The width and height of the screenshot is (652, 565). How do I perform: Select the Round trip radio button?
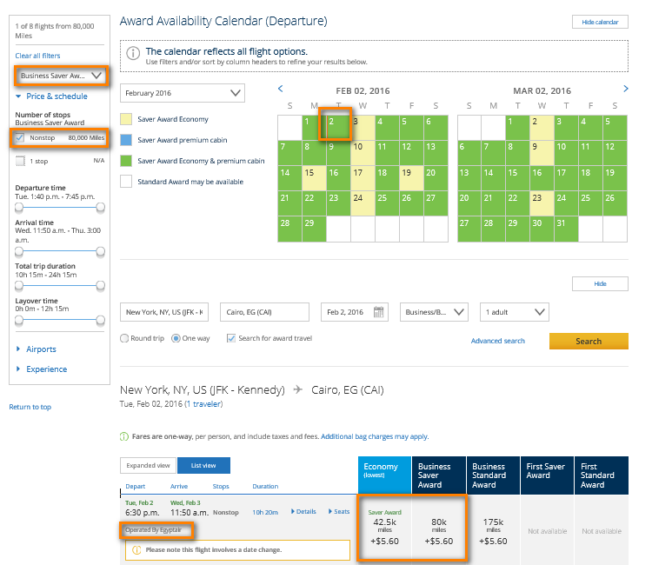coord(124,338)
